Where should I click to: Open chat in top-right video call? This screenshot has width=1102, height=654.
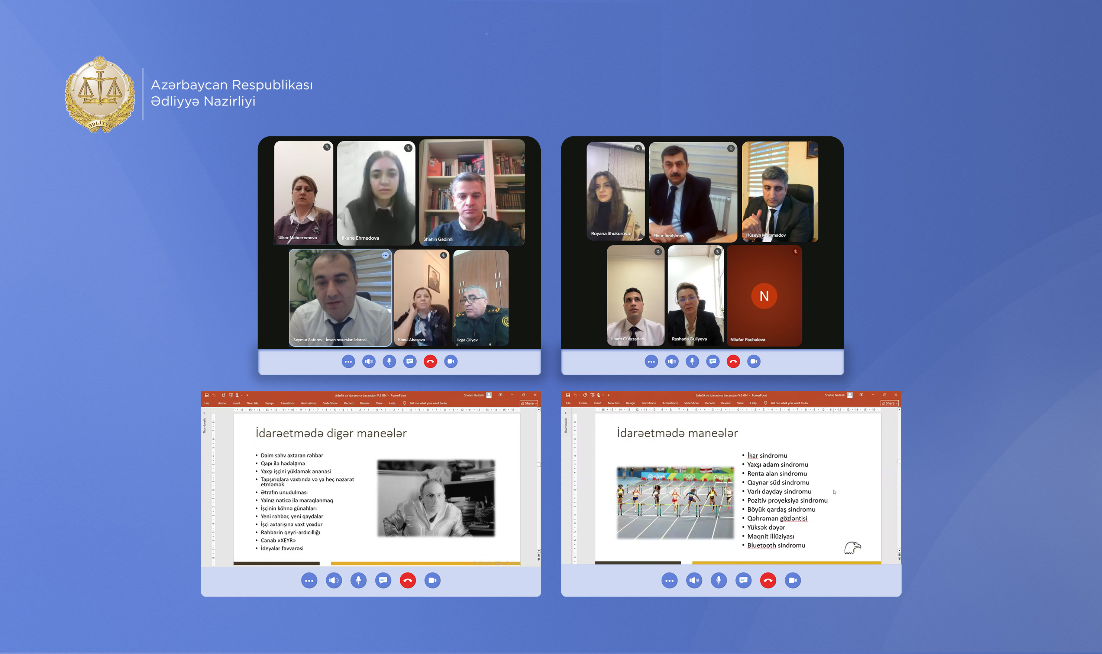(x=713, y=362)
